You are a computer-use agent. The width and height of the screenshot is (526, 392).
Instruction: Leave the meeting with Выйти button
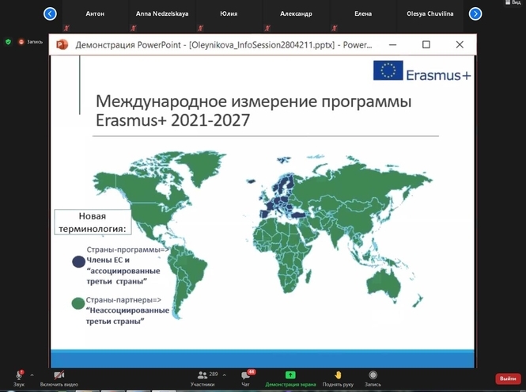click(x=508, y=379)
